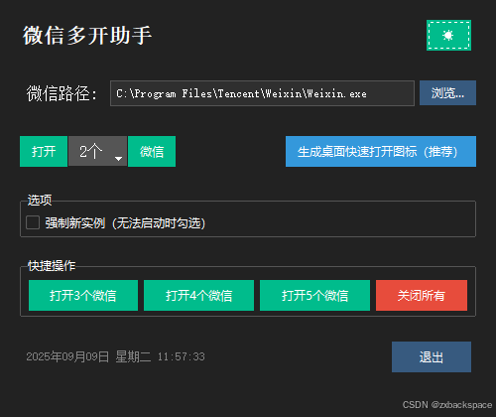Click 打开5个微信 quick action
The width and height of the screenshot is (496, 417).
click(314, 296)
